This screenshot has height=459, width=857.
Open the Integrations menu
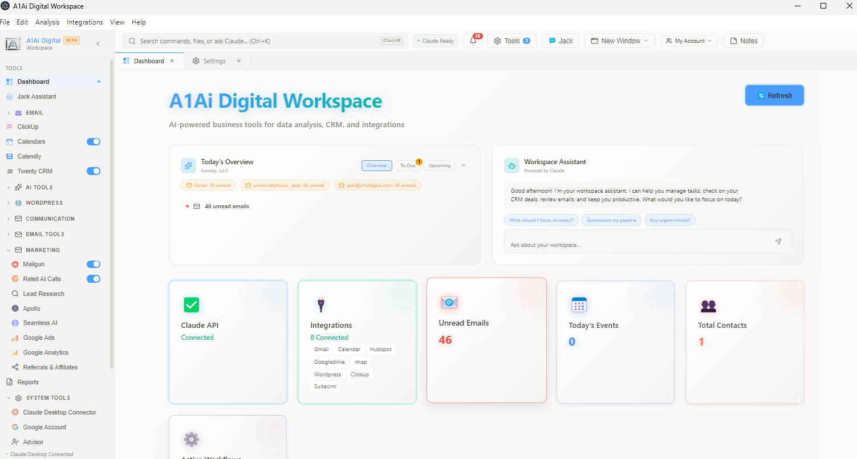85,22
